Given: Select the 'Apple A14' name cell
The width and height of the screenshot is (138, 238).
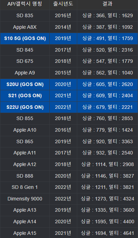Looking at the screenshot, I should (25, 222).
